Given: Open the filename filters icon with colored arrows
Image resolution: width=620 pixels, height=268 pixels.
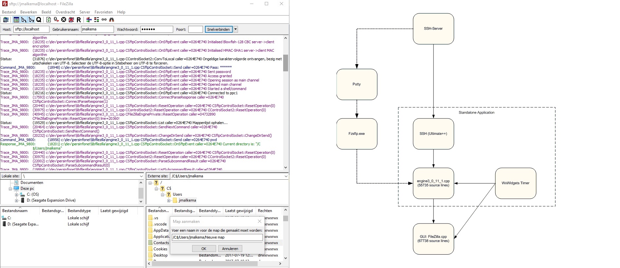Looking at the screenshot, I should [x=89, y=20].
